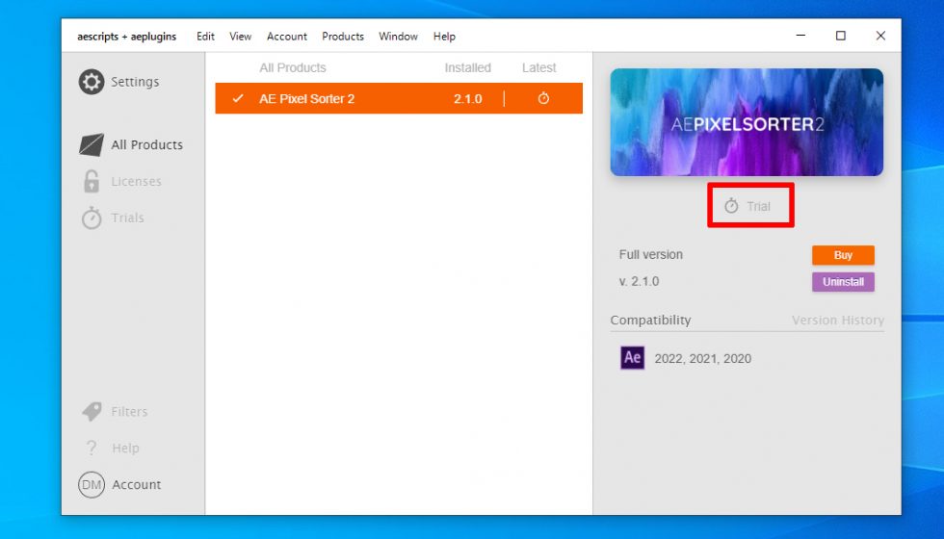This screenshot has height=539, width=944.
Task: Click the Full version text
Action: (x=651, y=254)
